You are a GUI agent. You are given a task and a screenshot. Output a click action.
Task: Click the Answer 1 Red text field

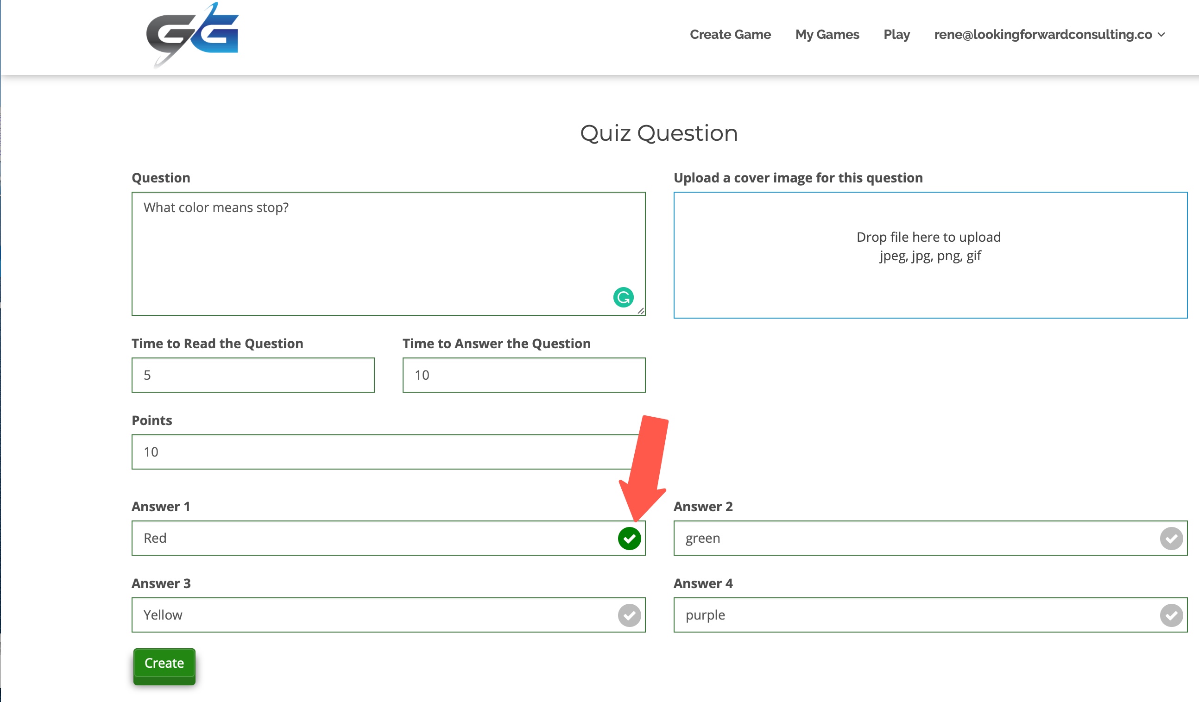coord(388,537)
